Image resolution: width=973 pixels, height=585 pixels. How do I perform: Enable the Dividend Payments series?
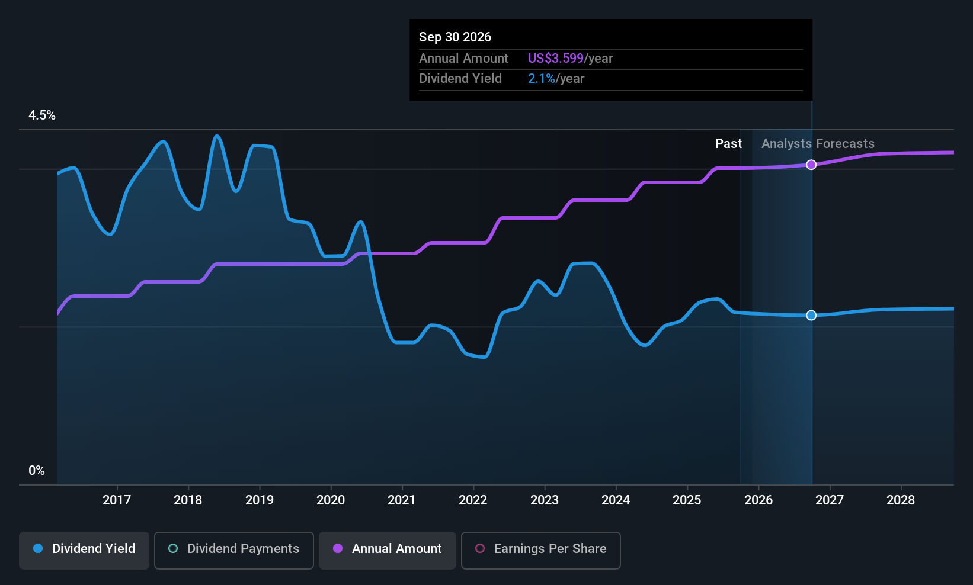click(234, 550)
